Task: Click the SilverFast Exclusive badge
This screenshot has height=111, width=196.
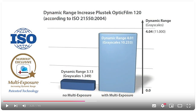Action: click(x=24, y=66)
